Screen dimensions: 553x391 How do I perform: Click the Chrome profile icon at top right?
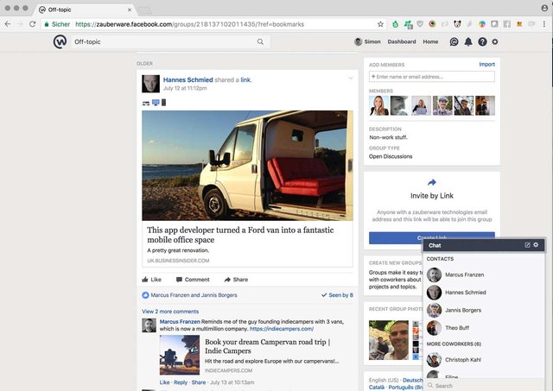[544, 8]
